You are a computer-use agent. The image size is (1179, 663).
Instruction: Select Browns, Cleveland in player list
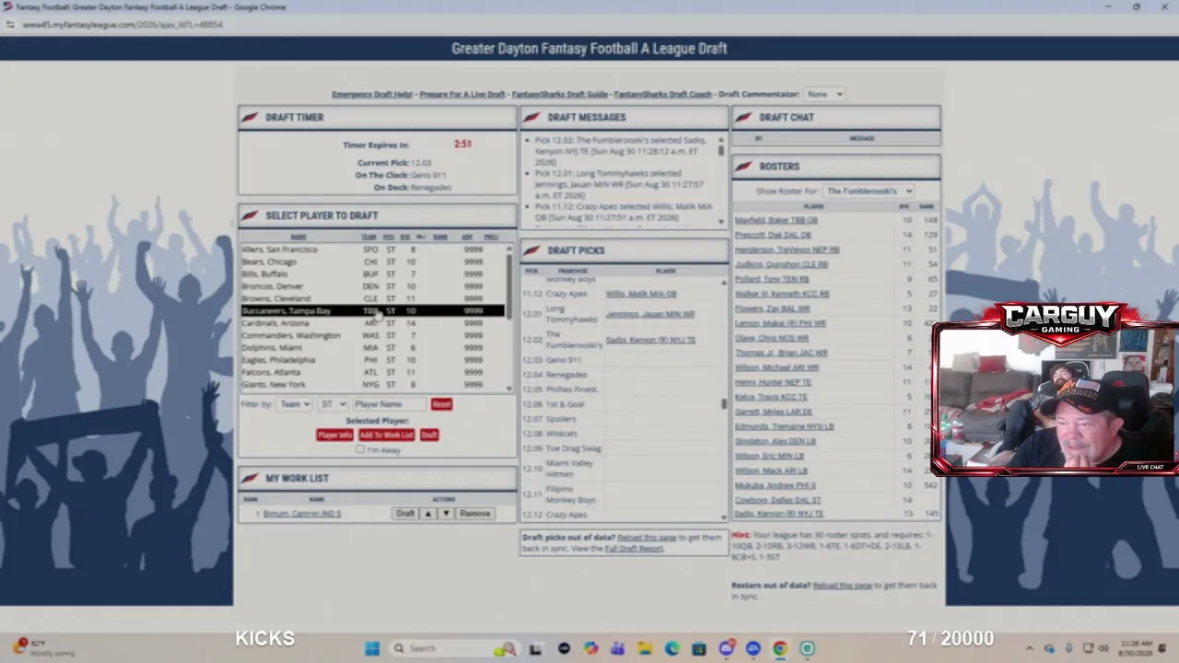click(x=372, y=298)
